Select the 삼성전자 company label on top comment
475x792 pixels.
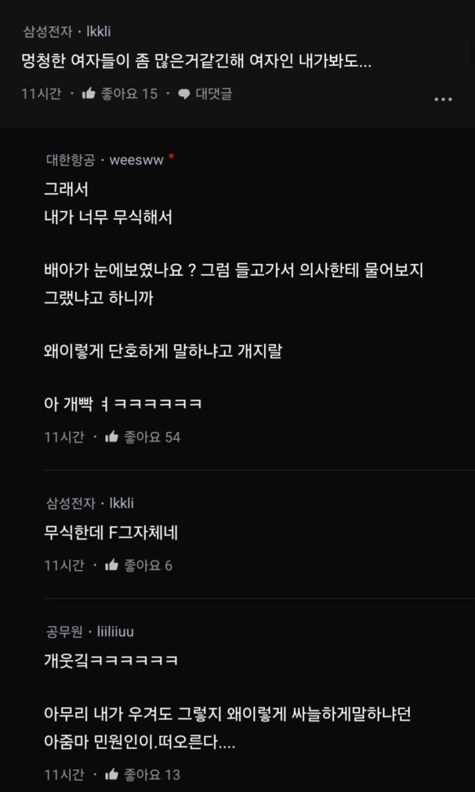[x=47, y=32]
